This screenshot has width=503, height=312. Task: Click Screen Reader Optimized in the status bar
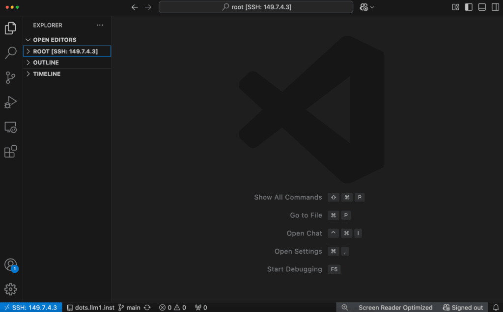click(x=395, y=308)
